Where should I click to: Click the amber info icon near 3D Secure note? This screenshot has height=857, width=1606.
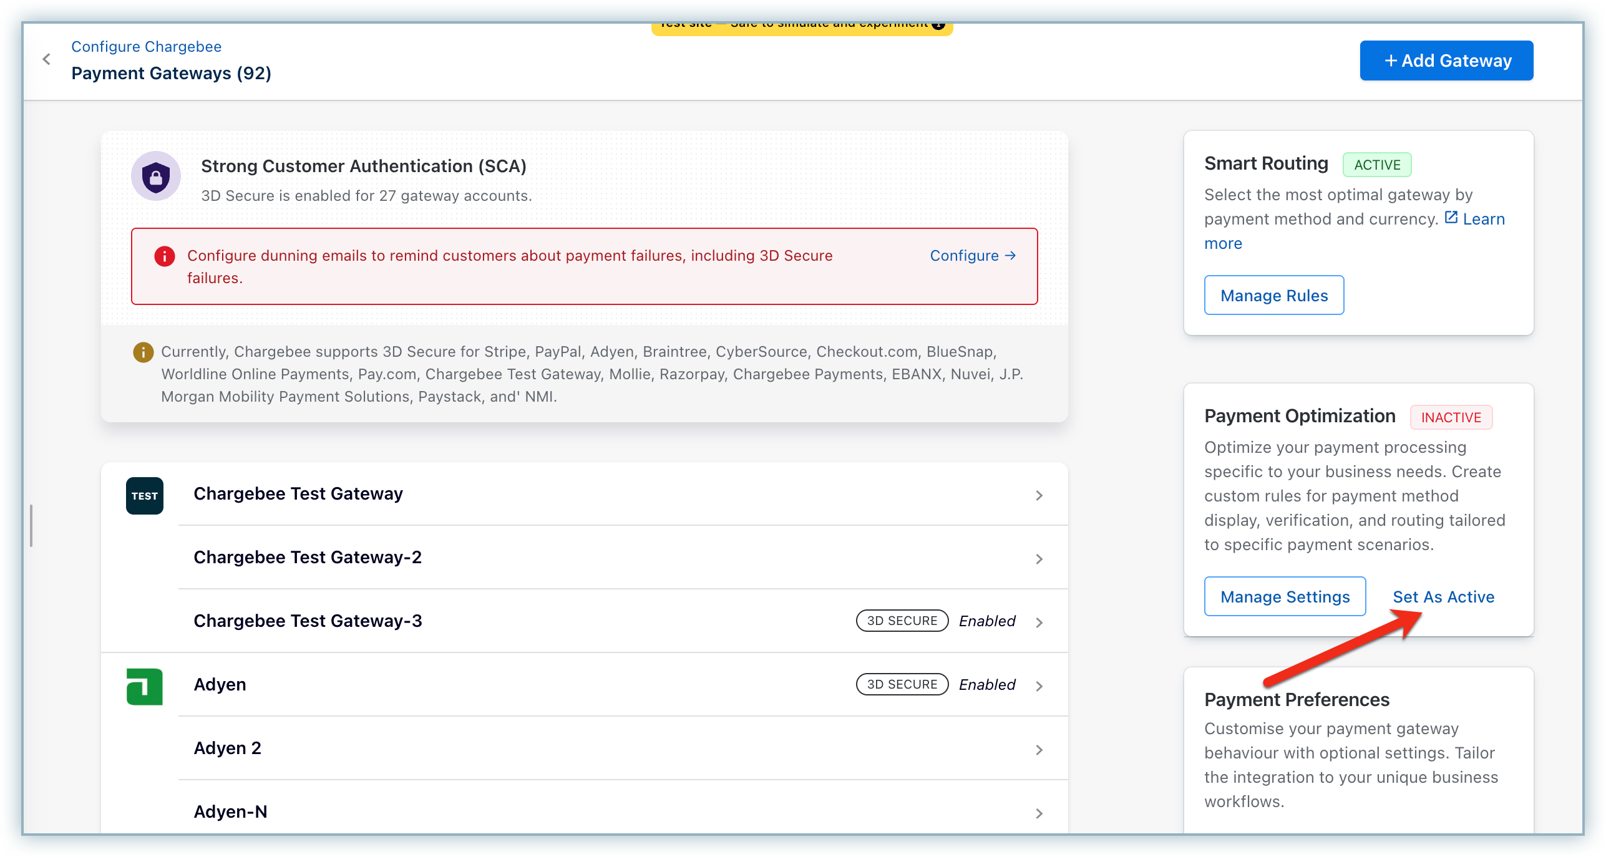click(143, 352)
